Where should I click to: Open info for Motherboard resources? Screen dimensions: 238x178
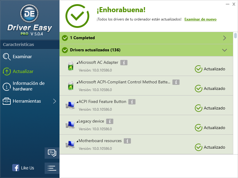click(x=127, y=141)
